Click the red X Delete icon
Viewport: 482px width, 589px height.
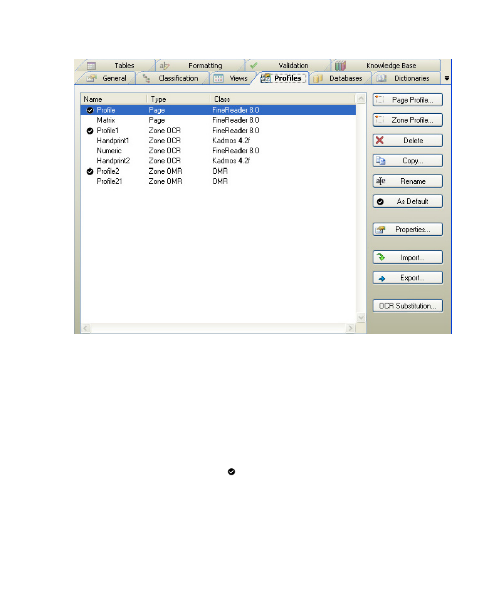pyautogui.click(x=380, y=140)
